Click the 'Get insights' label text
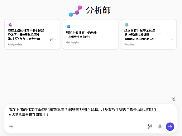The width and height of the screenshot is (182, 136). (73, 42)
